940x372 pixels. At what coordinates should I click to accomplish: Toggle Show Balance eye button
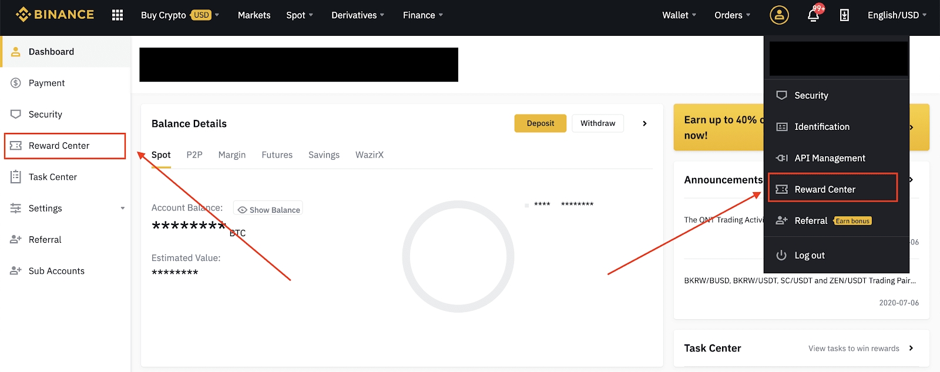click(268, 210)
